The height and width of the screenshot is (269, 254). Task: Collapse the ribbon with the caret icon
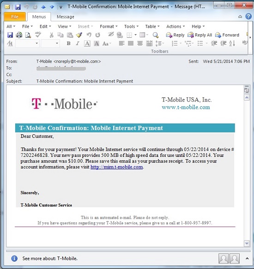[x=240, y=17]
